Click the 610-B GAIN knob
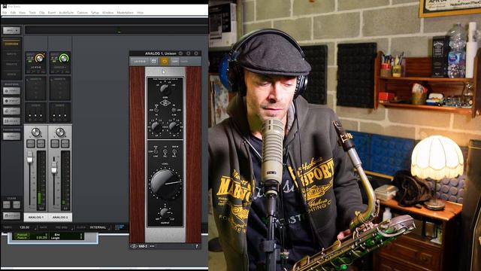 (x=165, y=89)
